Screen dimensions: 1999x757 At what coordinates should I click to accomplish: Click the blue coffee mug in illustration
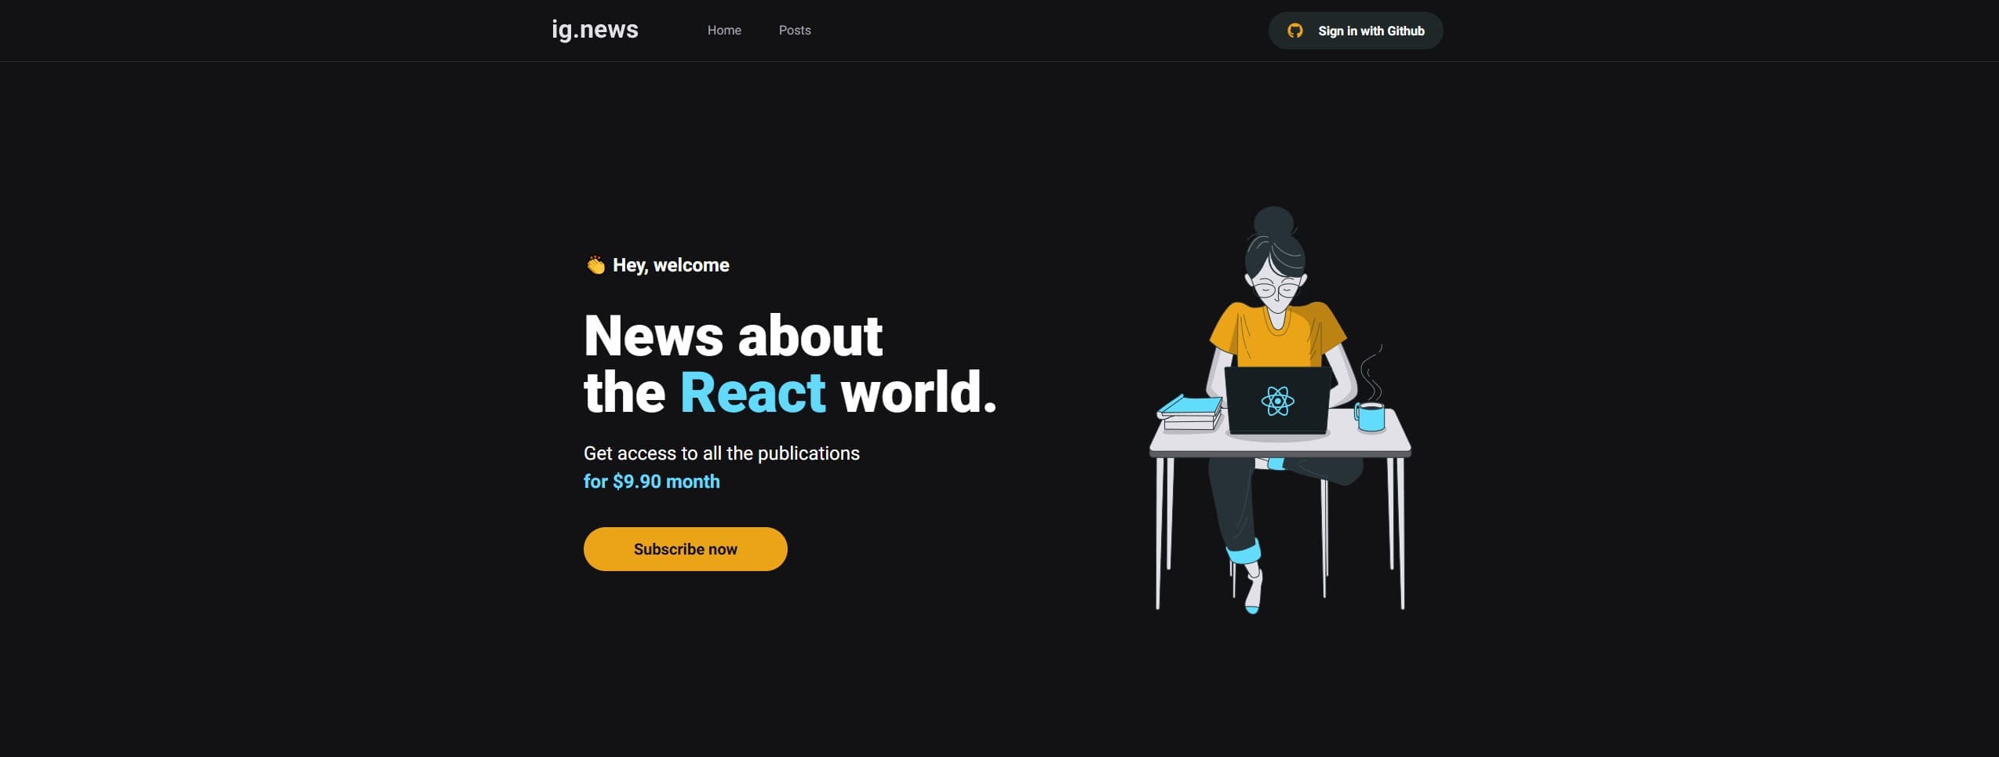[x=1370, y=417]
